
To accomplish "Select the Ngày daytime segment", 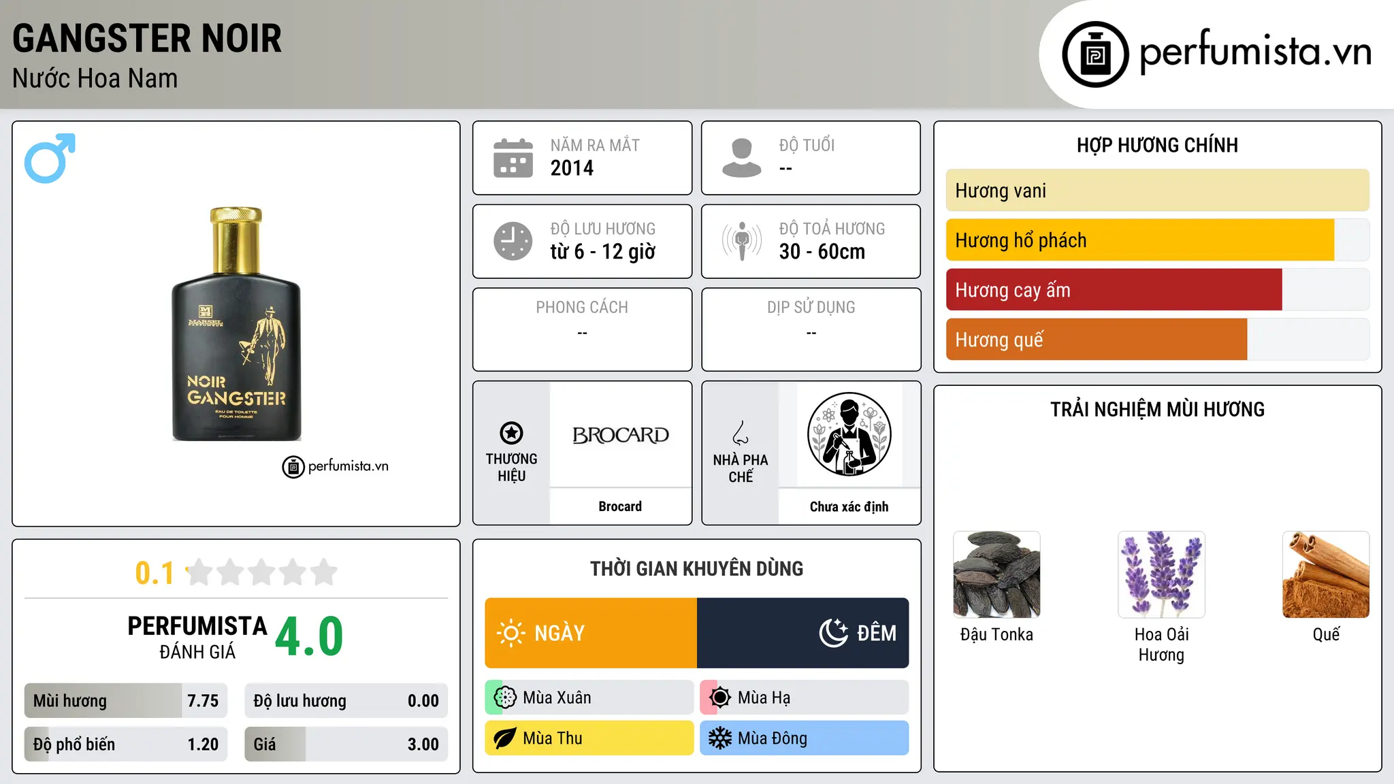I will tap(591, 633).
